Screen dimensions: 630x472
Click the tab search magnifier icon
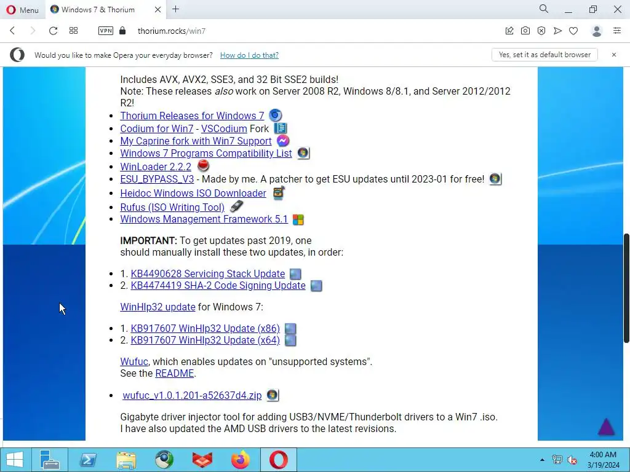coord(544,9)
